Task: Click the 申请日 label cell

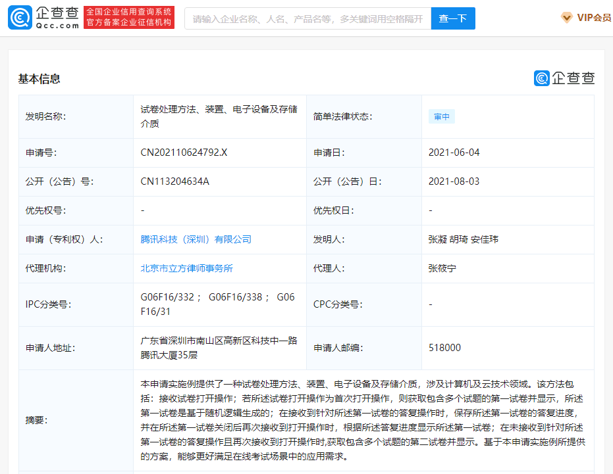Action: [364, 153]
